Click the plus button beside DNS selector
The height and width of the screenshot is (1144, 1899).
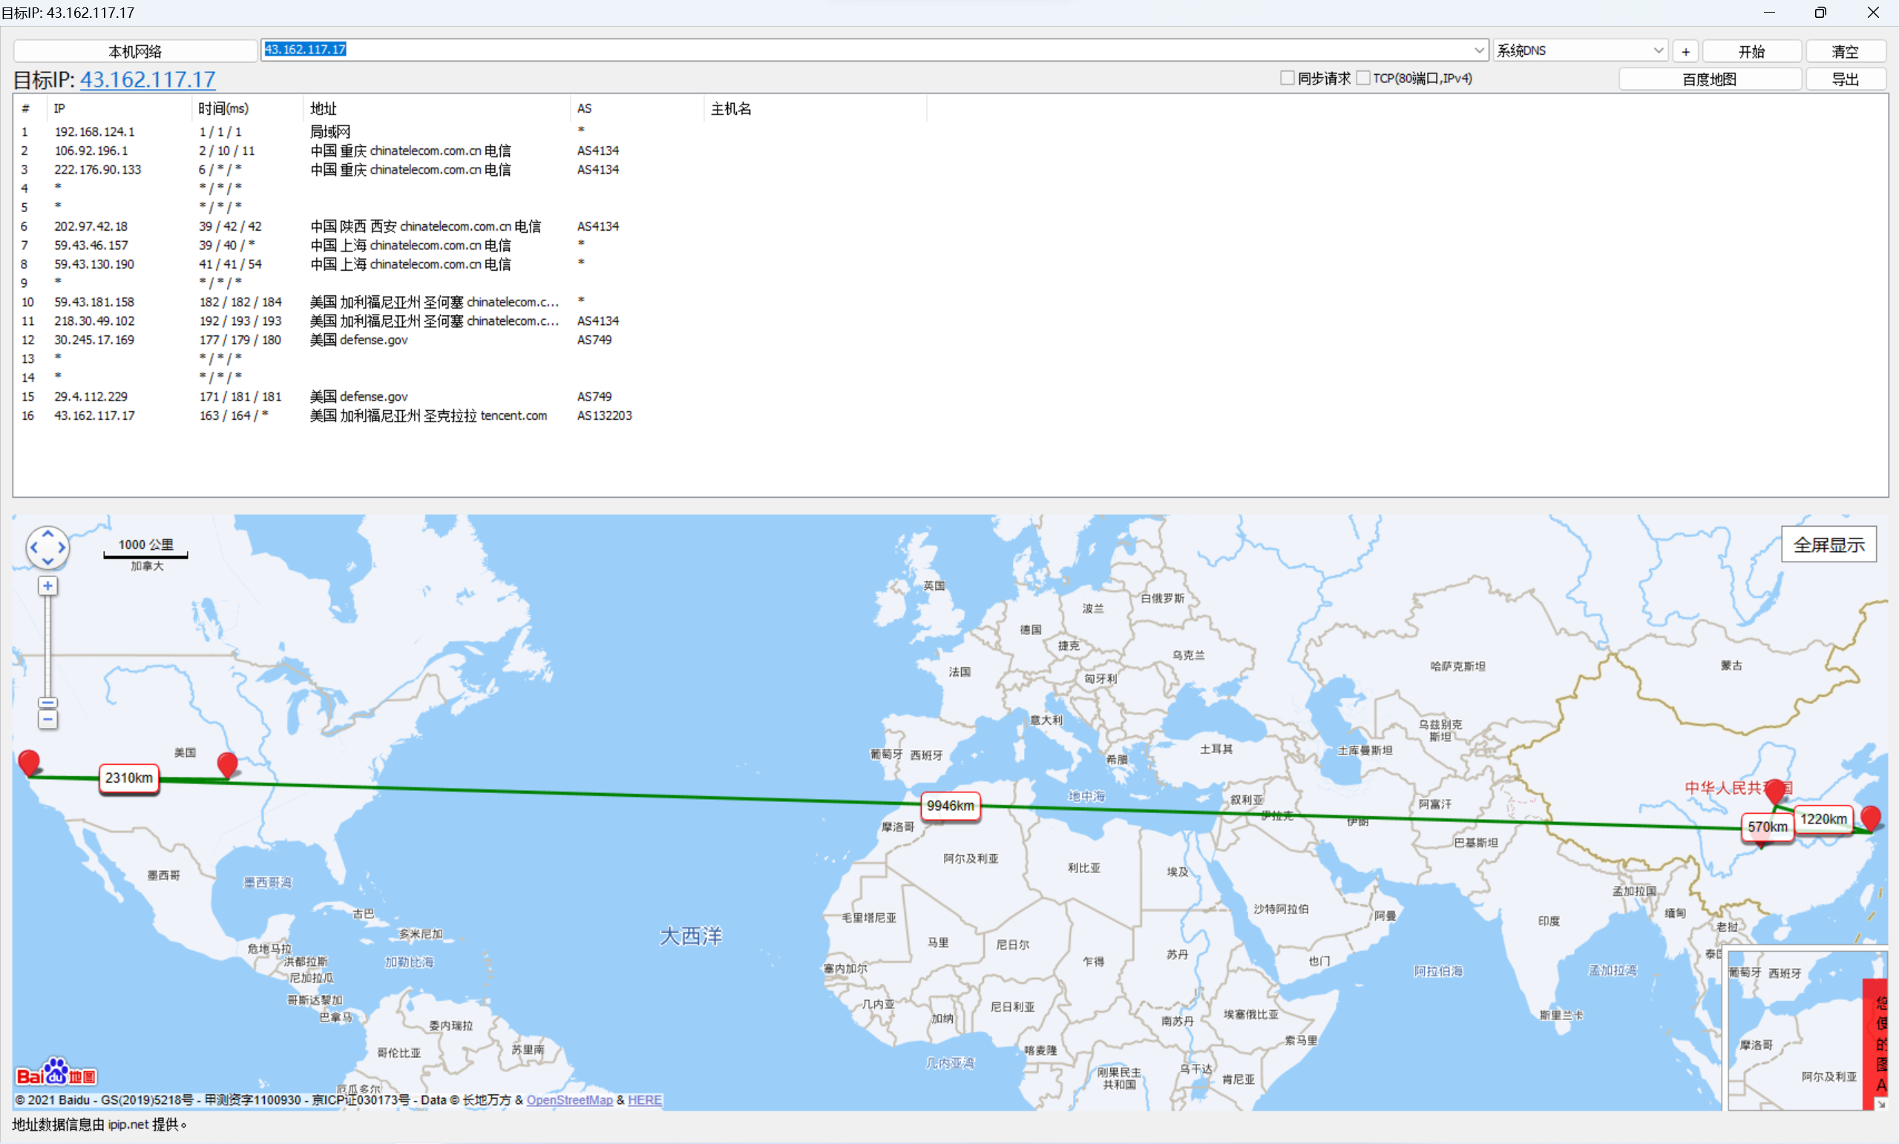click(x=1685, y=51)
